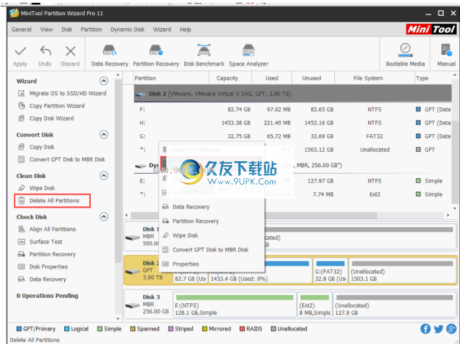
Task: Click the Copy Disk Wizard icon
Action: (x=21, y=118)
